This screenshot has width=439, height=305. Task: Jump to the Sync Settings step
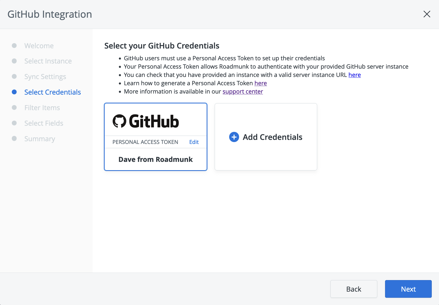pos(45,77)
